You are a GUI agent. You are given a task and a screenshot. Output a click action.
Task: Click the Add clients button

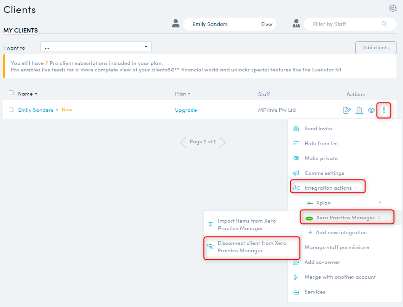pyautogui.click(x=376, y=47)
